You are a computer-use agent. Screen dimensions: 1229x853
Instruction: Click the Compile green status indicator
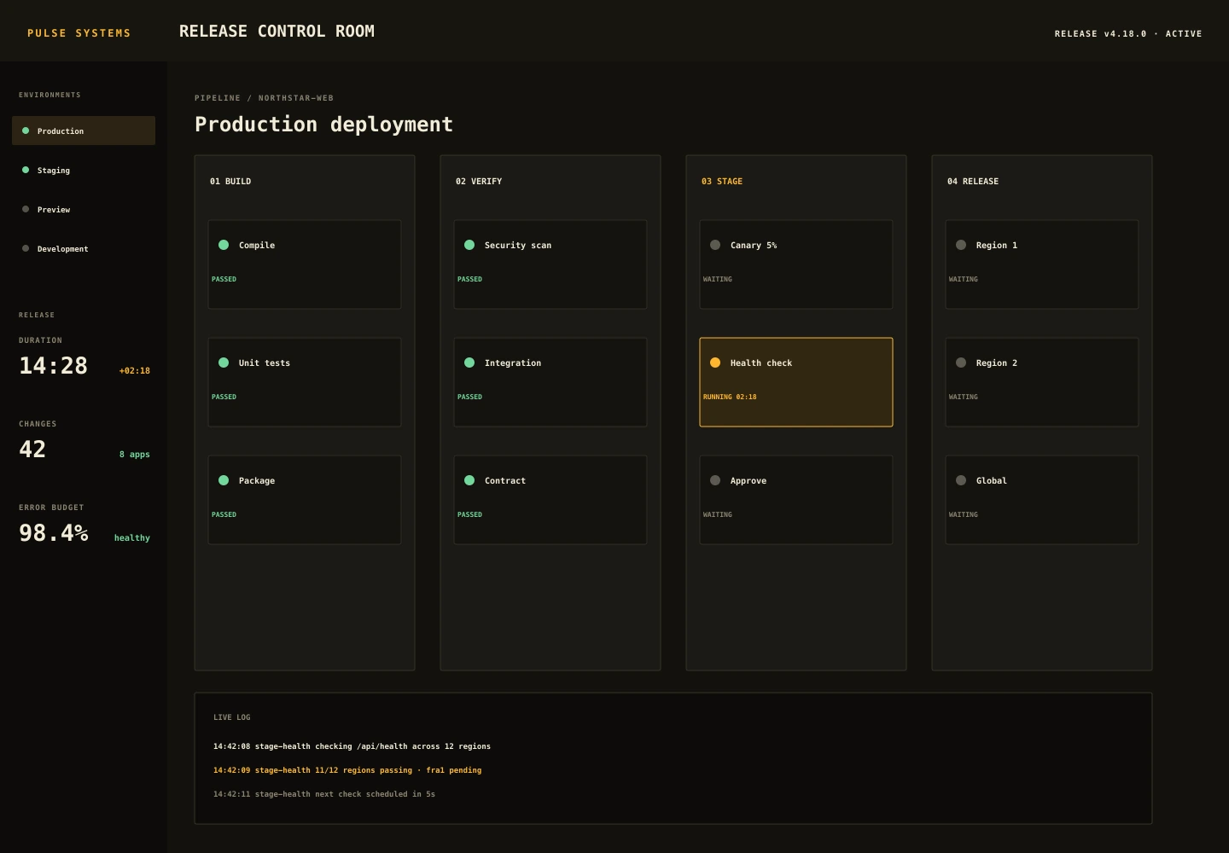pos(224,245)
